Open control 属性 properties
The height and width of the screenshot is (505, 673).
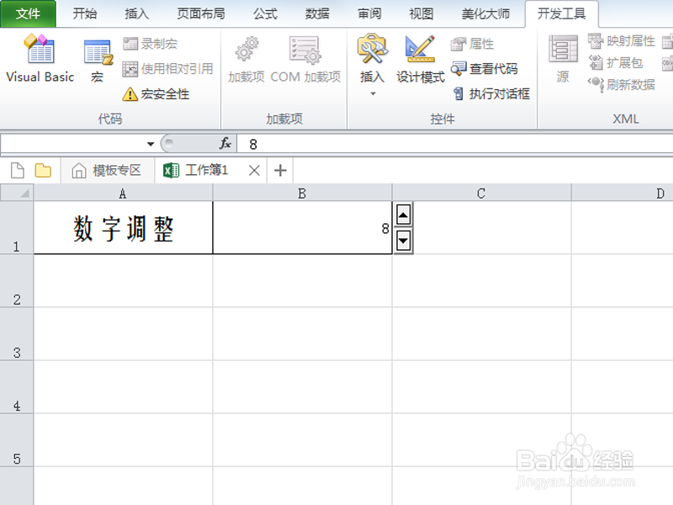click(472, 44)
